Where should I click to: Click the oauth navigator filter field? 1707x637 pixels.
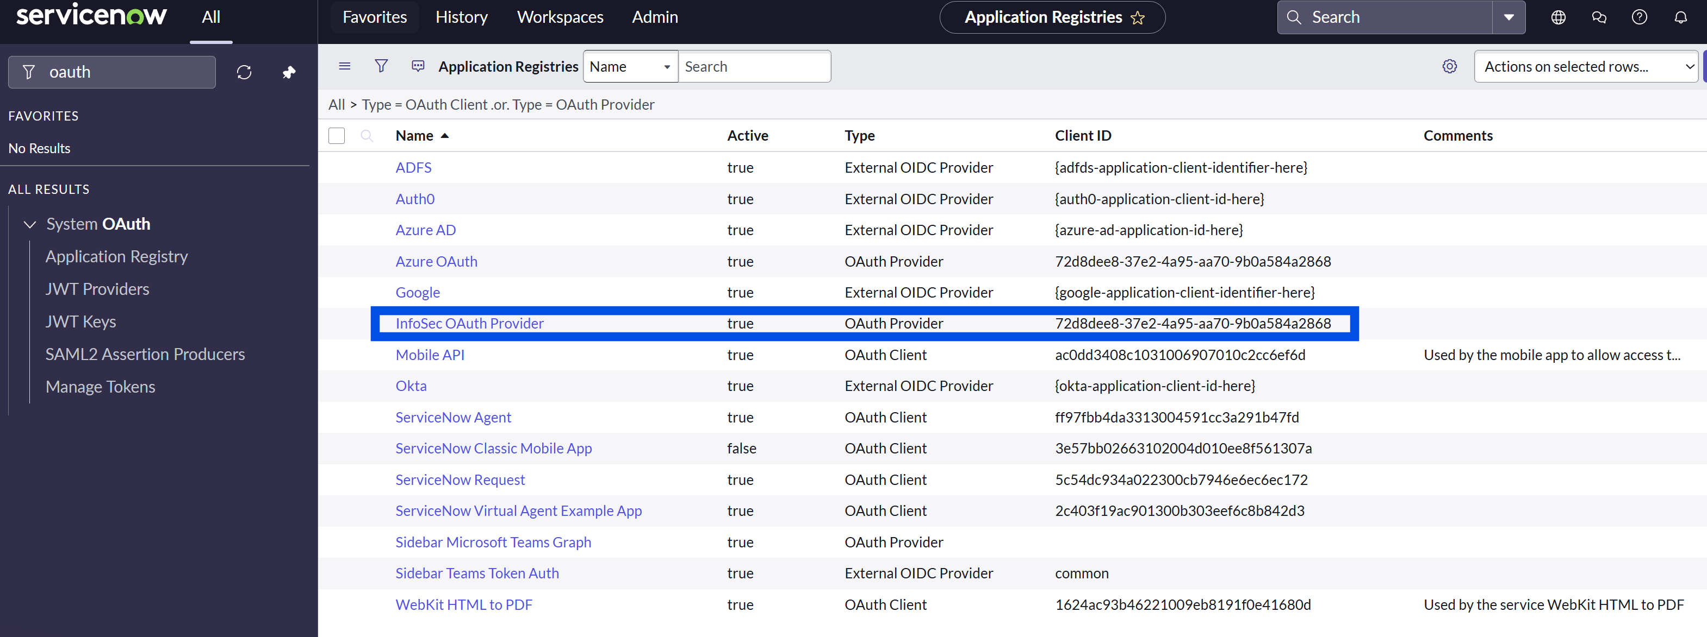[111, 72]
